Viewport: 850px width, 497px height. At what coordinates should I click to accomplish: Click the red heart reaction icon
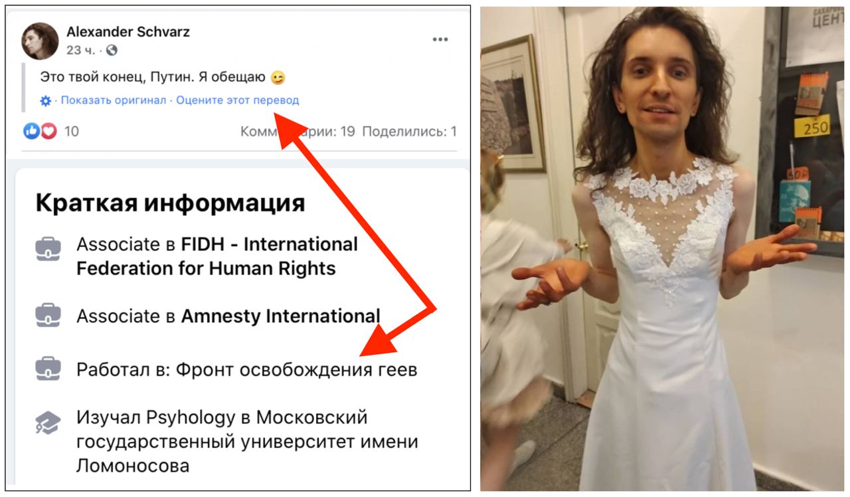(x=48, y=131)
